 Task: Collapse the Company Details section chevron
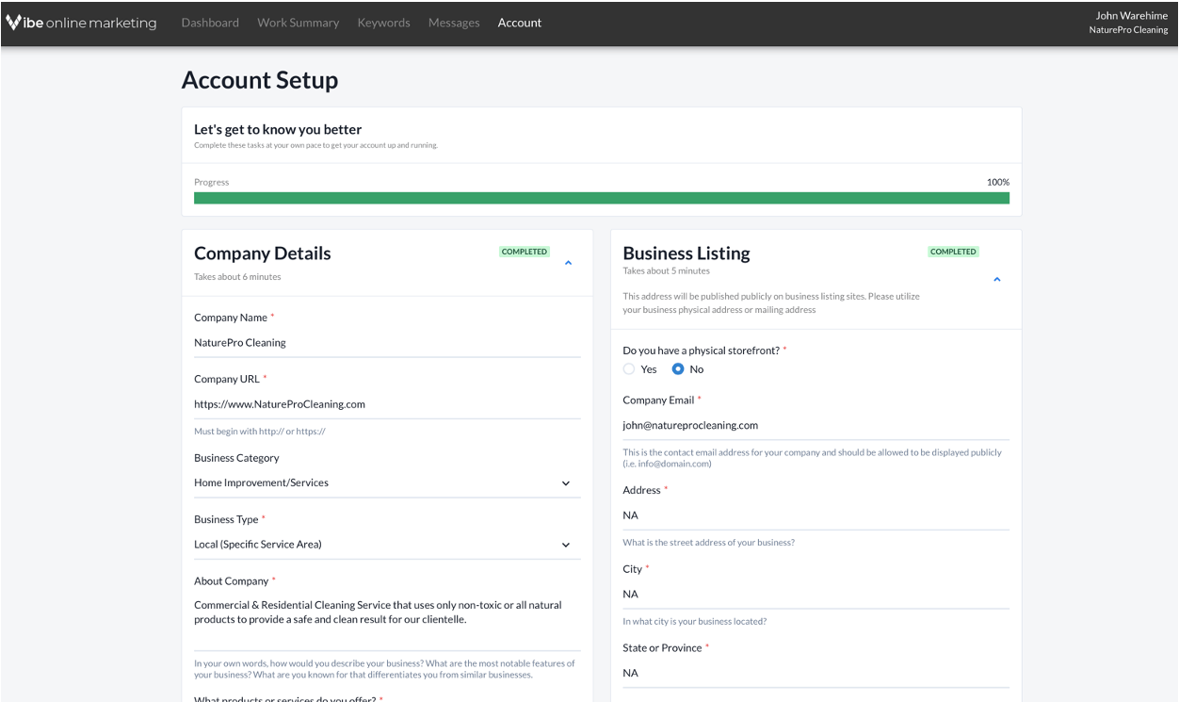[568, 263]
